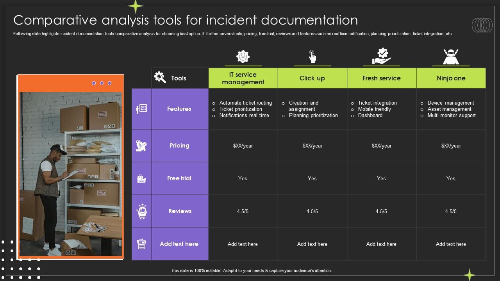Image resolution: width=500 pixels, height=281 pixels.
Task: Select the Fresh service column header
Action: (x=381, y=78)
